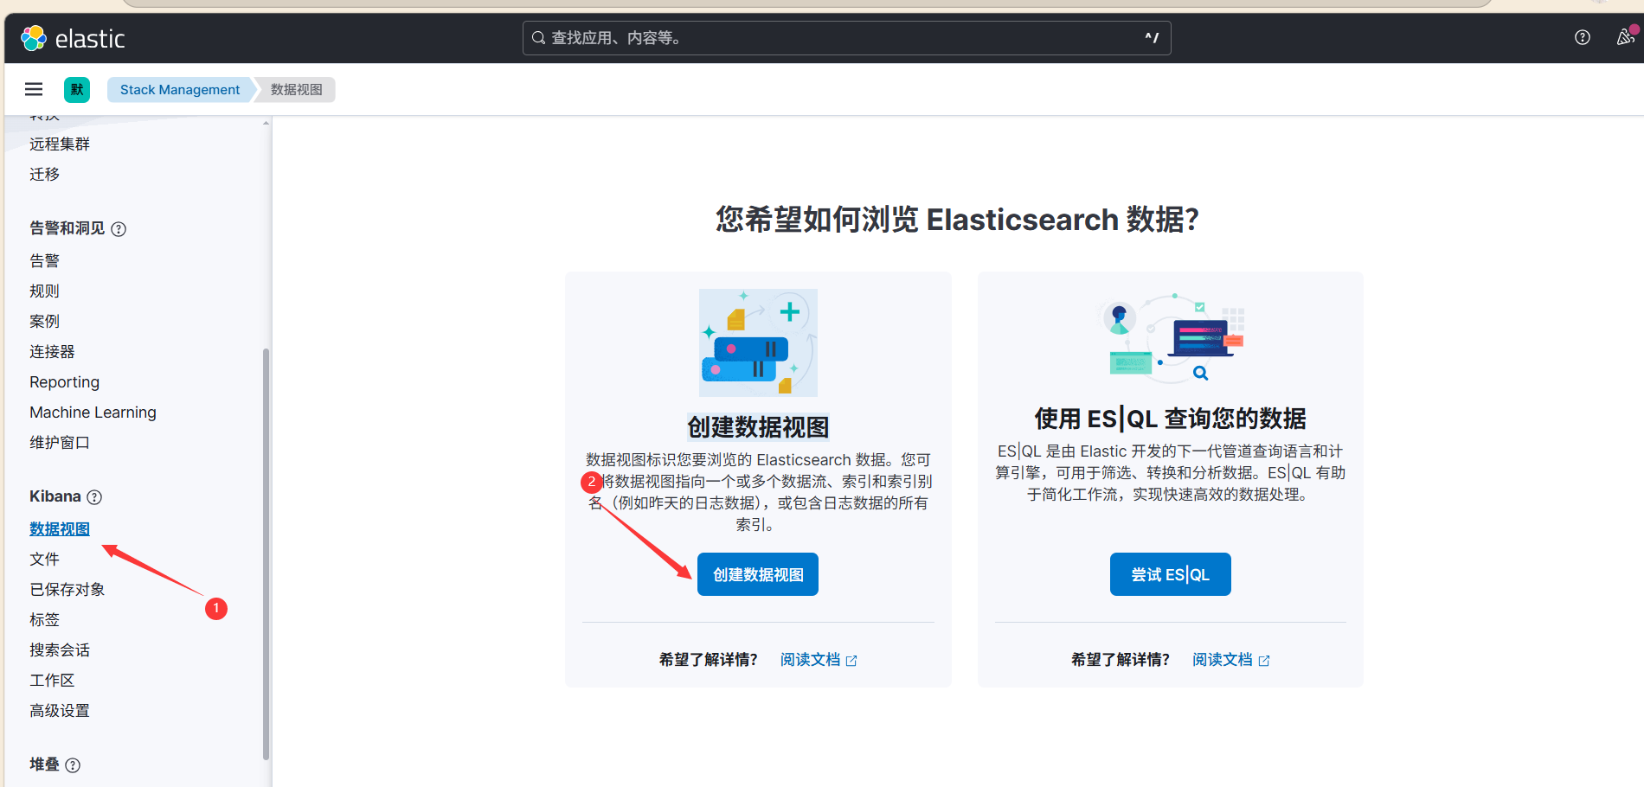
Task: Open 已保存对象 in sidebar
Action: pyautogui.click(x=67, y=590)
